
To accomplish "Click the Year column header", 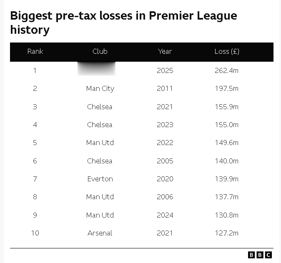I will pyautogui.click(x=165, y=52).
